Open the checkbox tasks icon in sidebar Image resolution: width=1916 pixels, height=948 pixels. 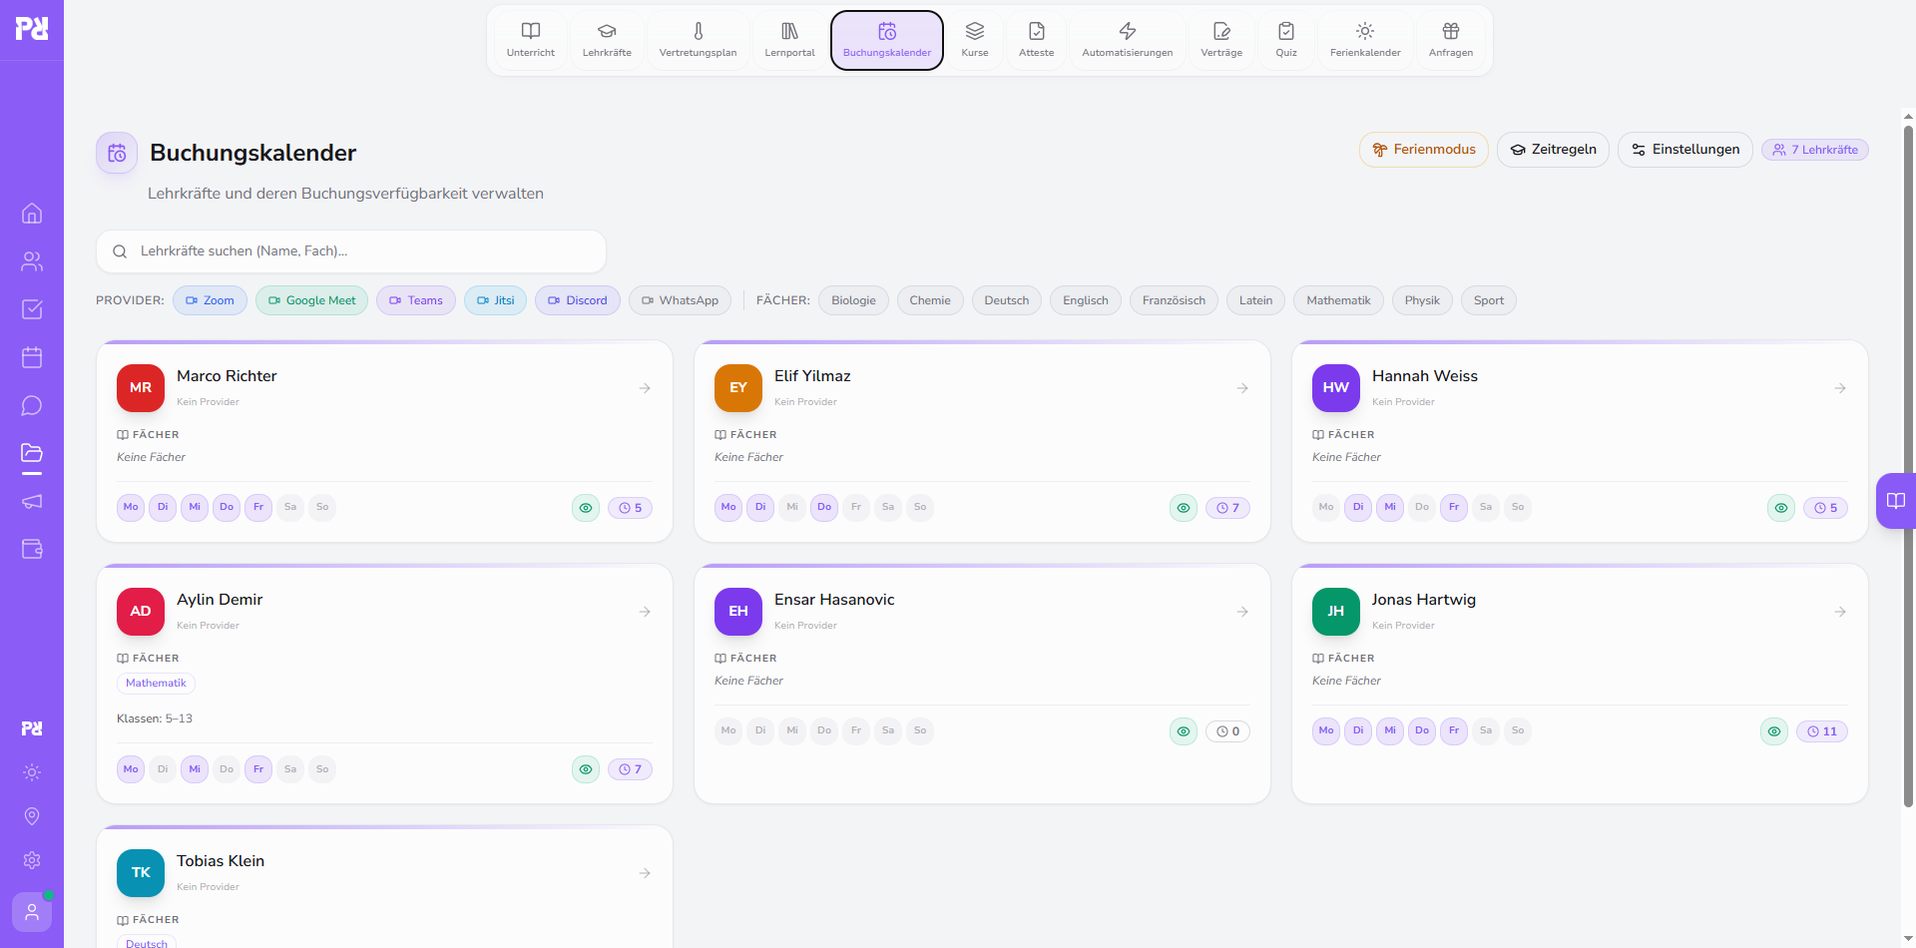point(32,309)
